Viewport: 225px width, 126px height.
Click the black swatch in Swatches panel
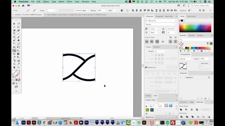pos(186,48)
